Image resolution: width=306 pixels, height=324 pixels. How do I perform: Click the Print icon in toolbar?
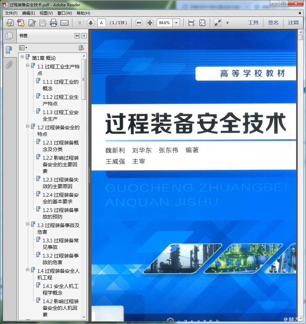[53, 23]
